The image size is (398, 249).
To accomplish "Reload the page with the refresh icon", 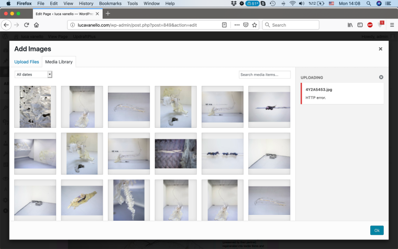I will pos(26,25).
